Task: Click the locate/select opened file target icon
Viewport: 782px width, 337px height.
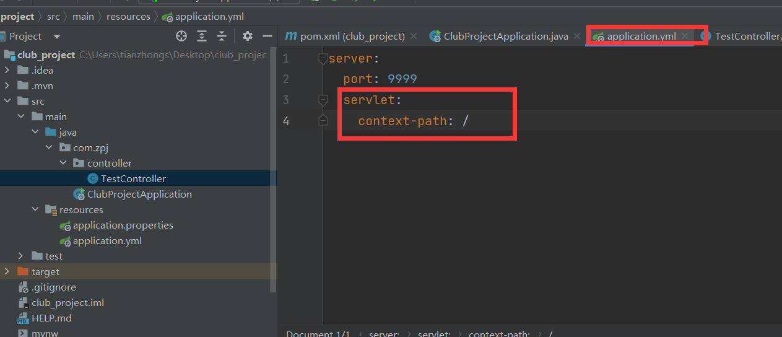Action: (181, 36)
